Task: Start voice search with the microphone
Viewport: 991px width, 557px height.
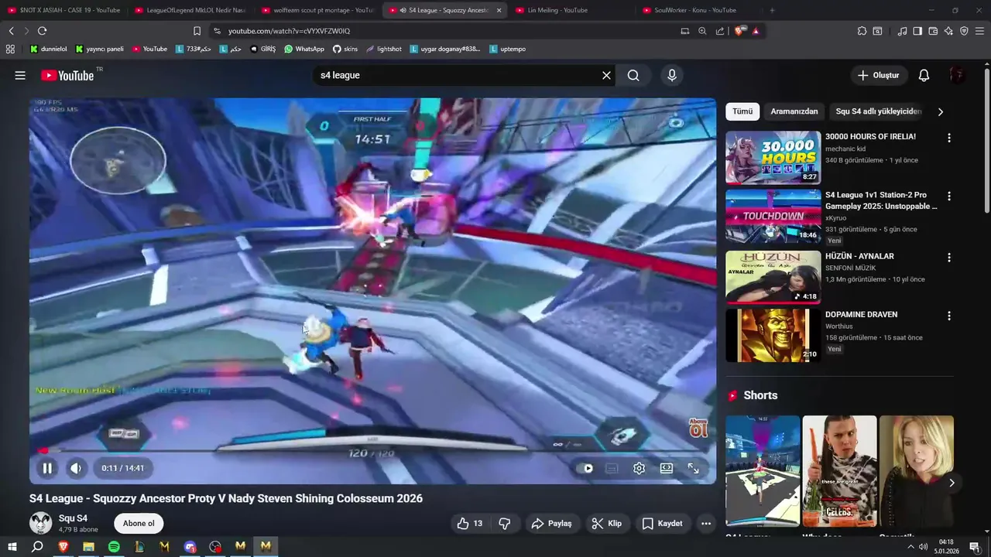Action: (x=672, y=75)
